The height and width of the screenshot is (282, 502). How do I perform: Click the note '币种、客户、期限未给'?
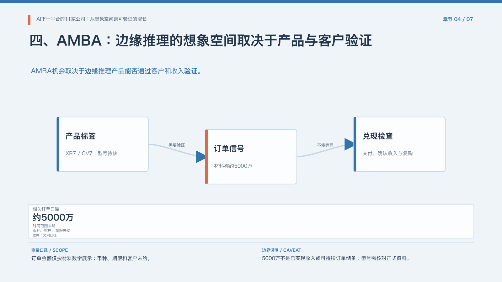coord(51,231)
